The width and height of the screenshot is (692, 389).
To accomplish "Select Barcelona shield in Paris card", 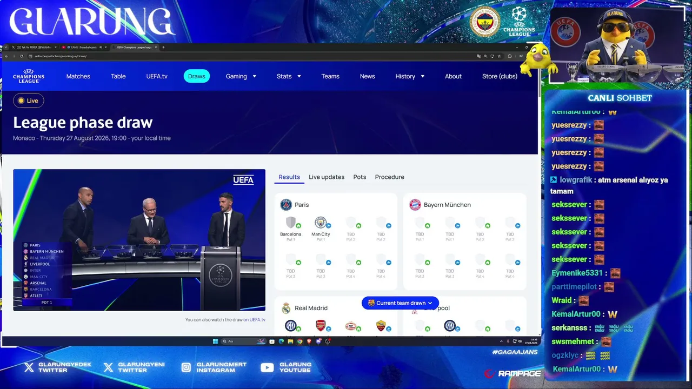I will point(290,223).
